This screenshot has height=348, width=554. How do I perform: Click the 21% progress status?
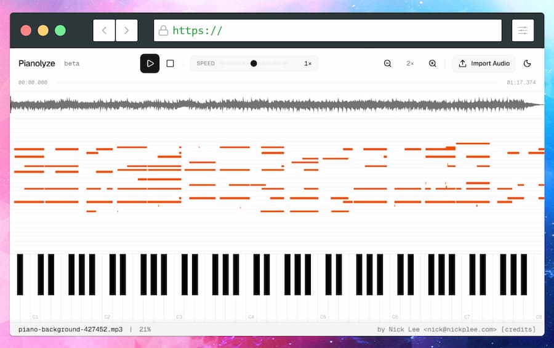point(145,330)
